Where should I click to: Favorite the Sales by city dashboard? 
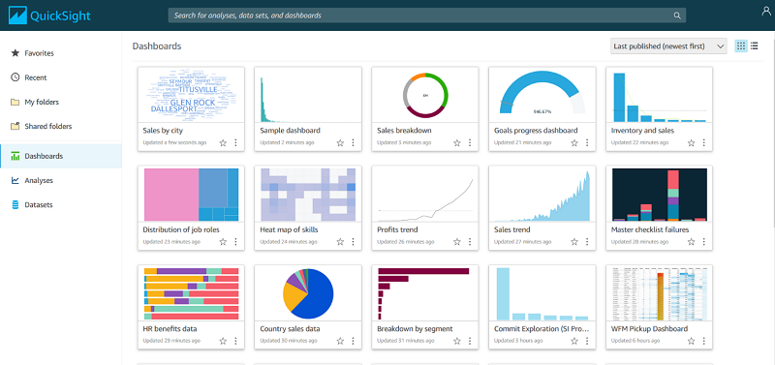pyautogui.click(x=223, y=142)
